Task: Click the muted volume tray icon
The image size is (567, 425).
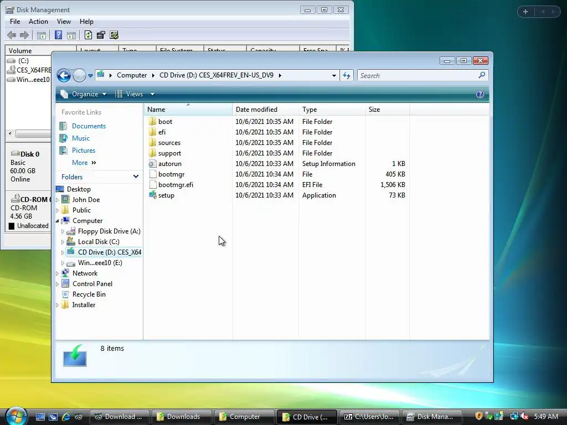Action: (x=524, y=416)
